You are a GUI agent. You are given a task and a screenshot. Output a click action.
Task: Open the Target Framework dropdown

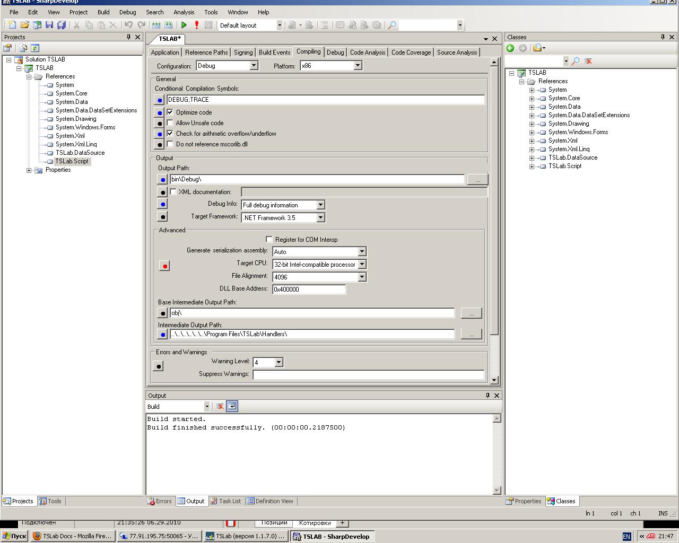[x=320, y=217]
